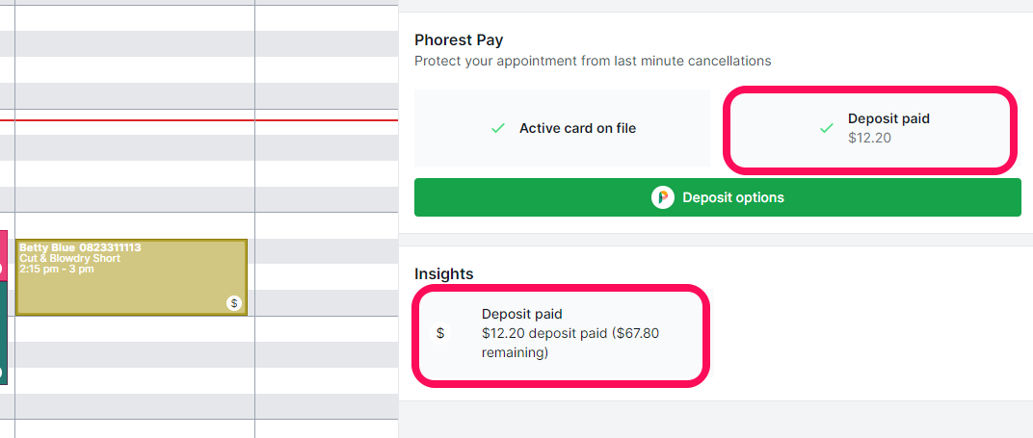
Task: Click the dollar icon on Betty Blue appointment
Action: point(234,303)
